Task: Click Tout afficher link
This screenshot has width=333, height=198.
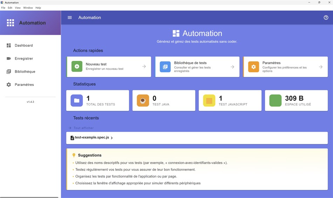Action: [x=83, y=128]
